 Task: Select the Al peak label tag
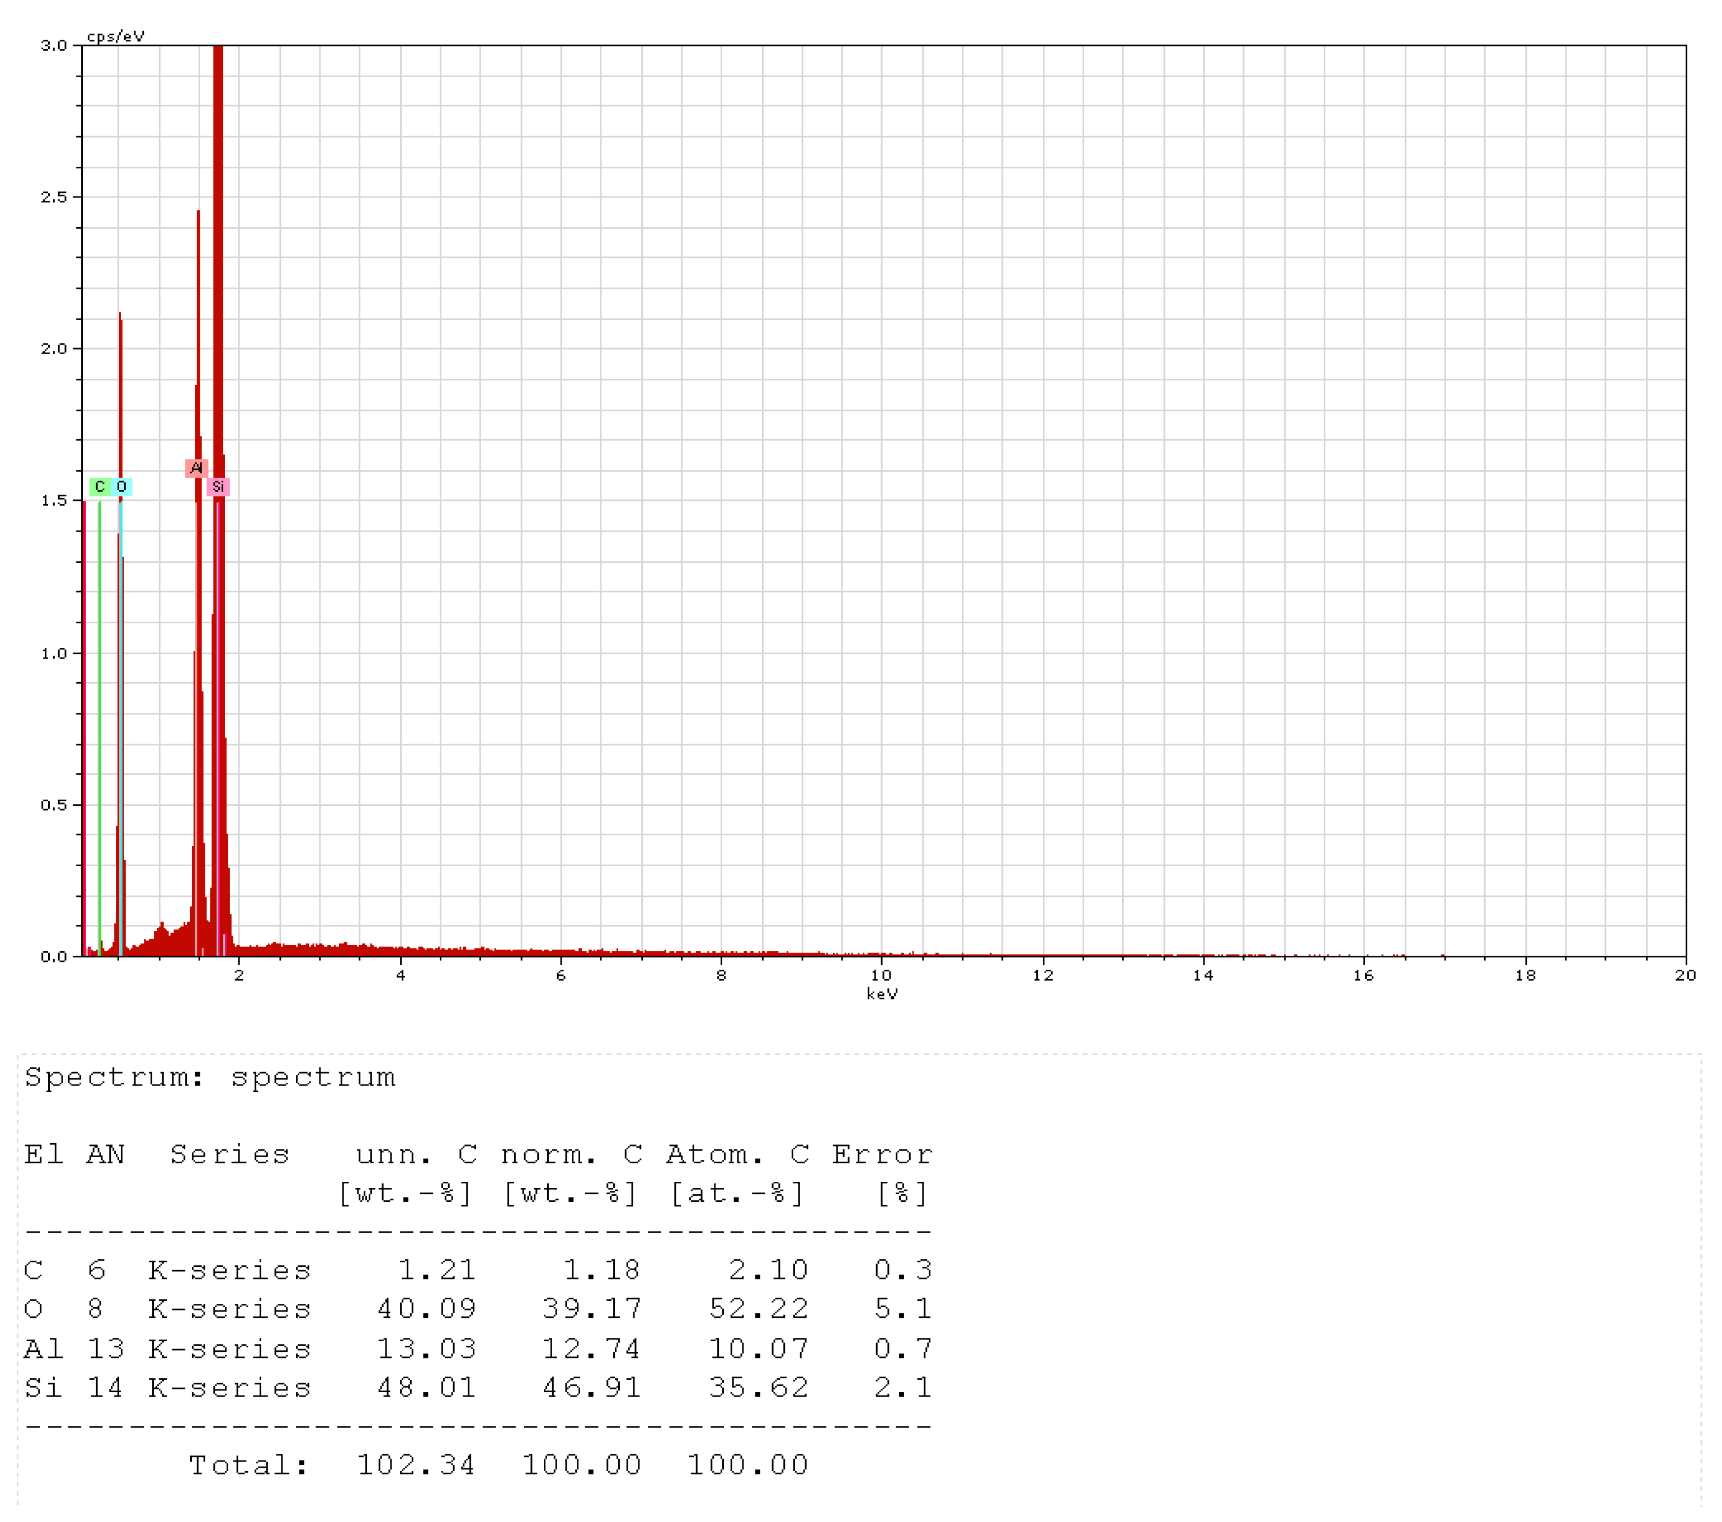196,468
